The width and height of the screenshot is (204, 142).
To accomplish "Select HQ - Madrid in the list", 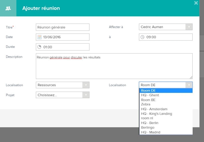I will coord(151,132).
